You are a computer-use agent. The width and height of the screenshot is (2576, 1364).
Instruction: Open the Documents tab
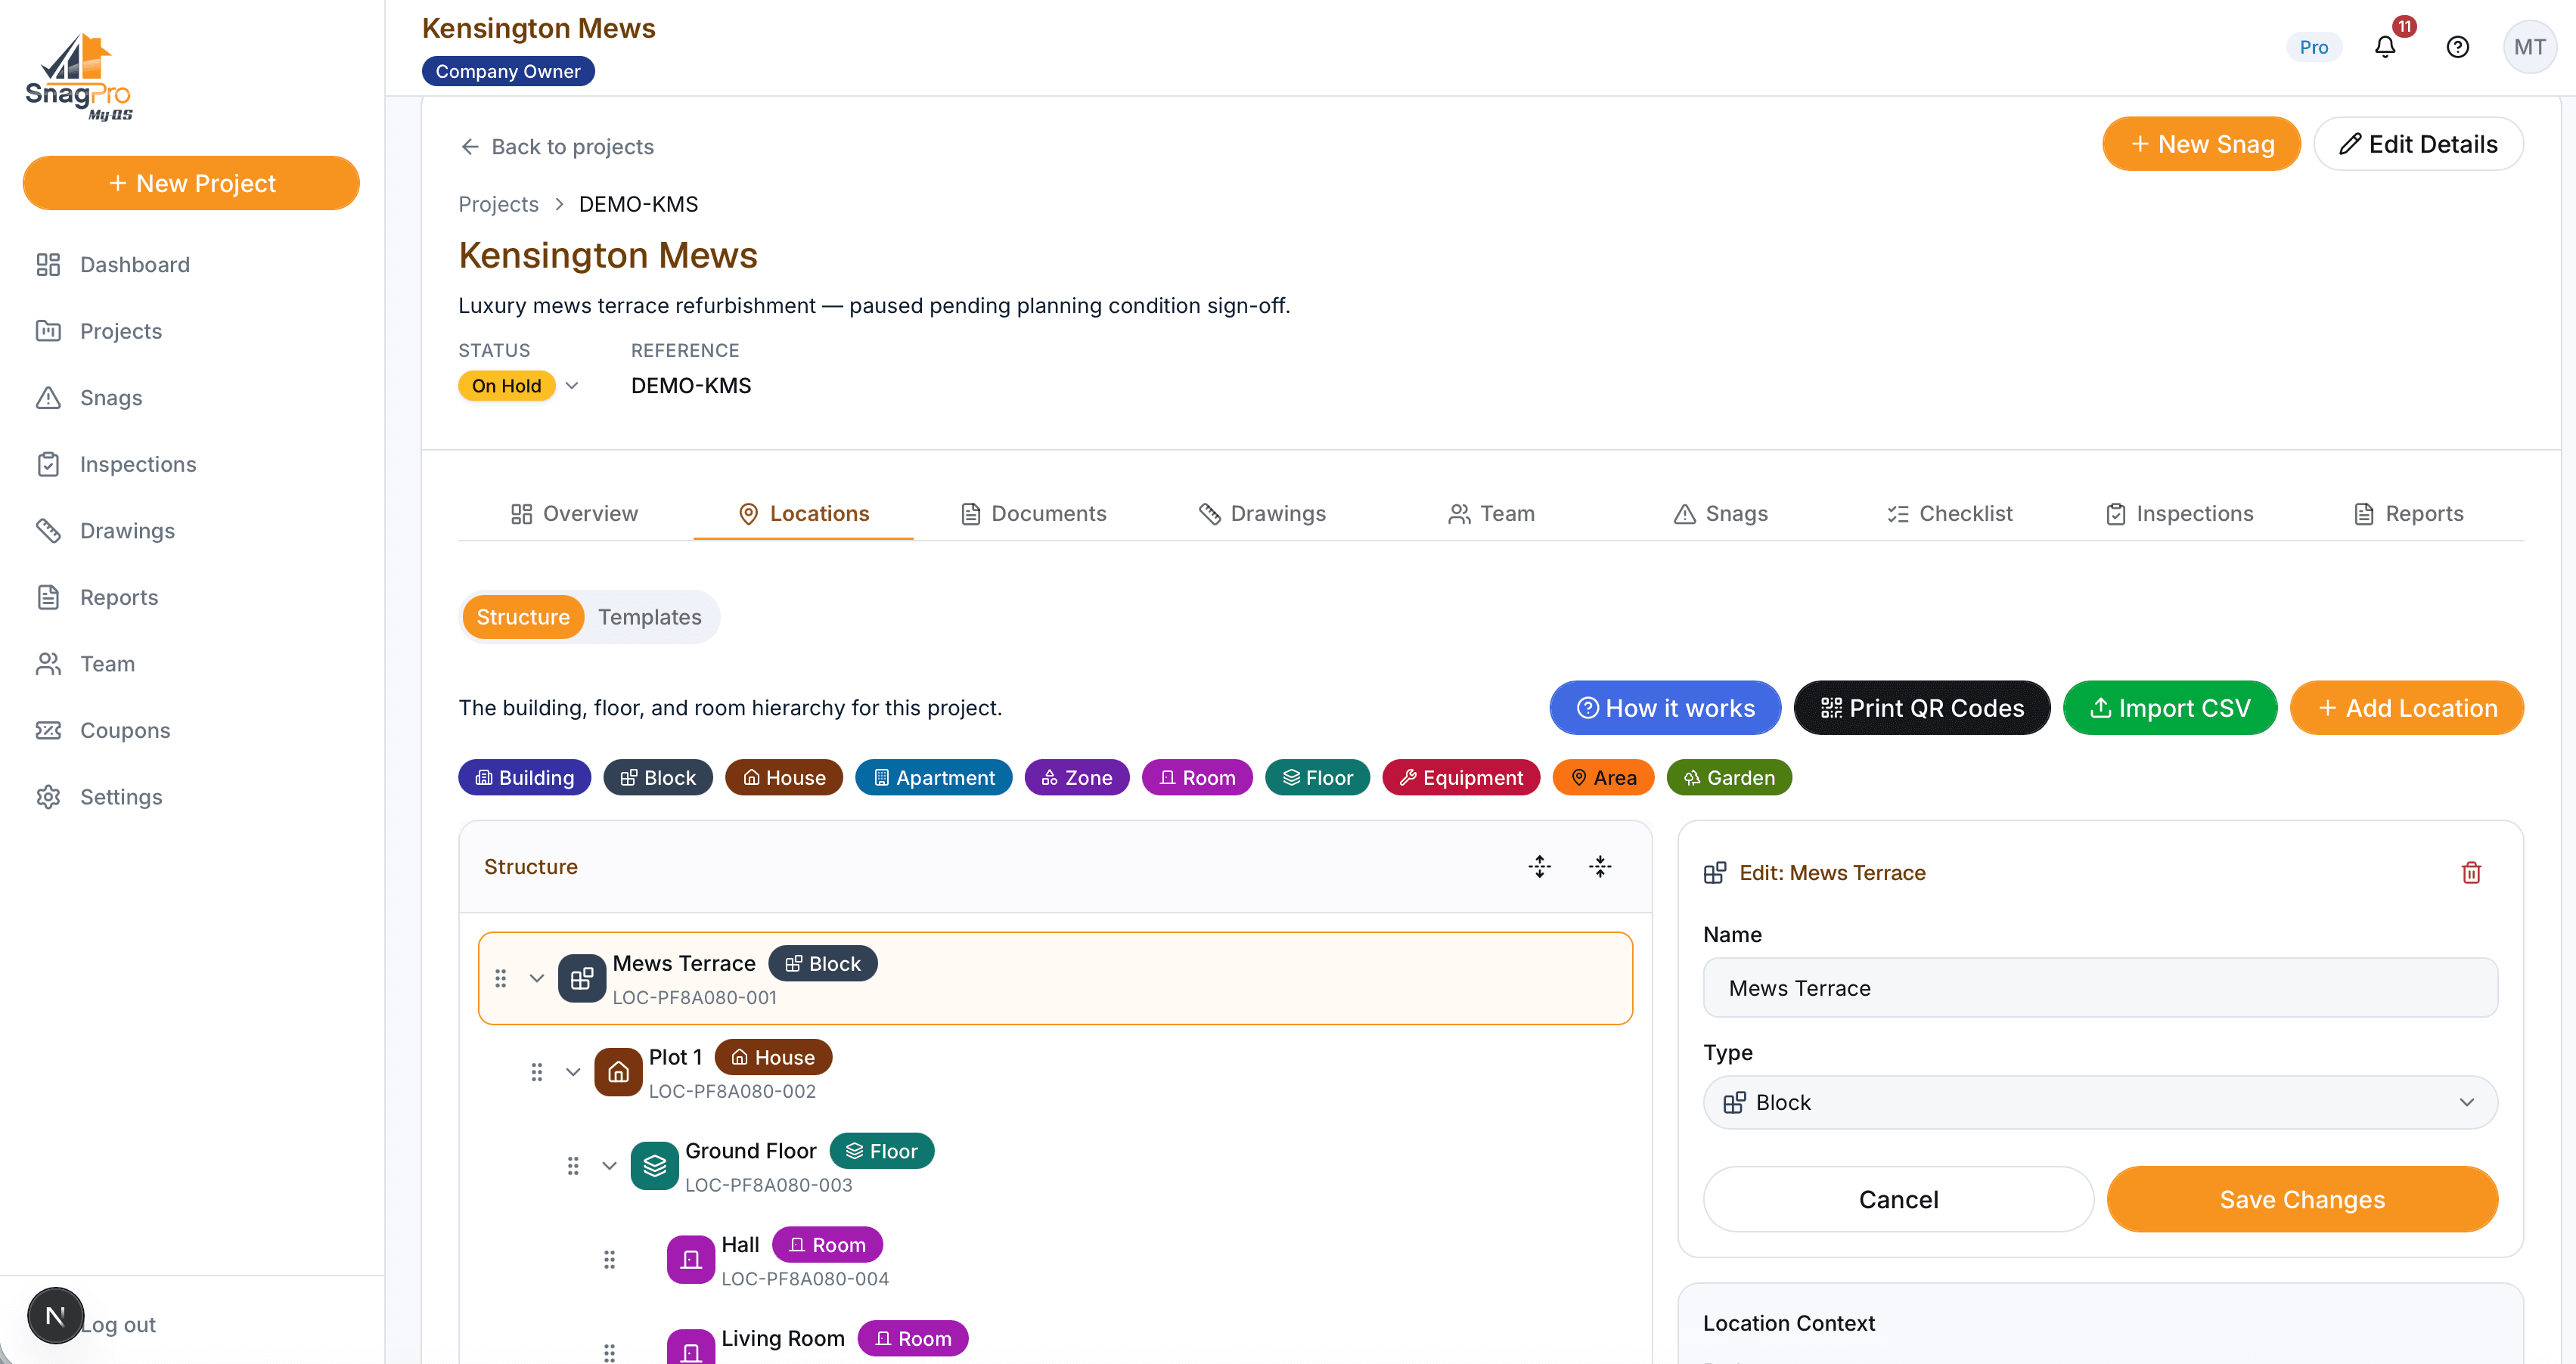(x=1033, y=513)
